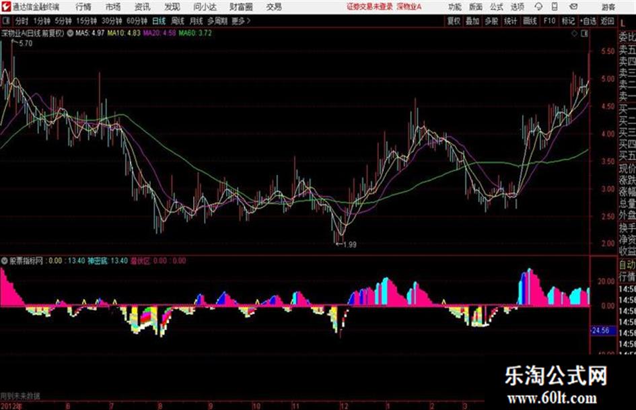The width and height of the screenshot is (636, 410).
Task: Open the 功能 menu
Action: coord(455,7)
